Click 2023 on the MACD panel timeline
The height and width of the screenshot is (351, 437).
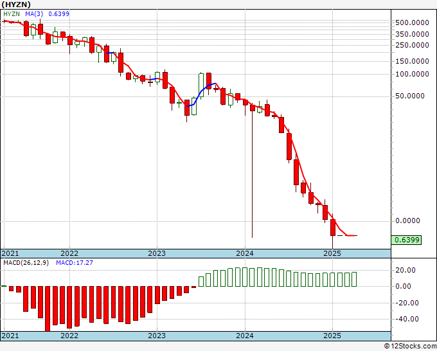(x=157, y=336)
